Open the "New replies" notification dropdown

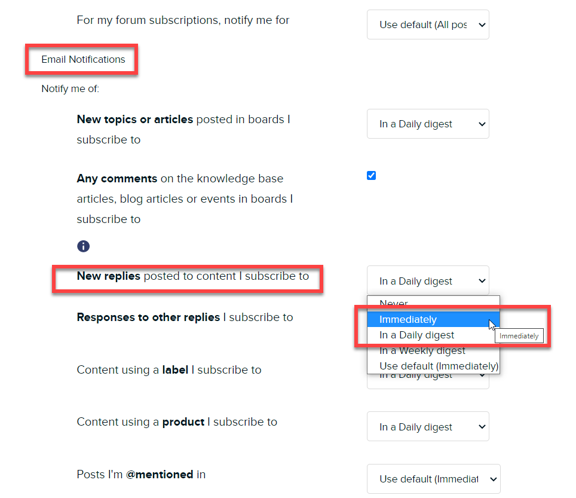tap(428, 280)
